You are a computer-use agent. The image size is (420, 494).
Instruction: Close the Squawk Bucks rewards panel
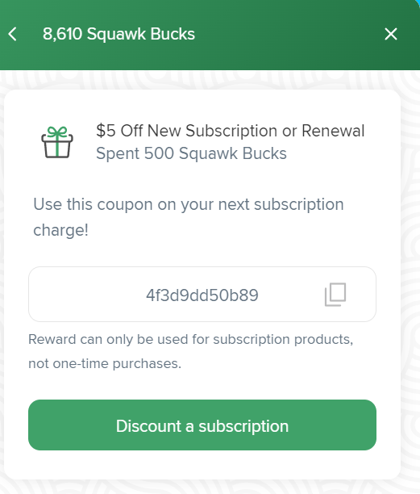391,34
